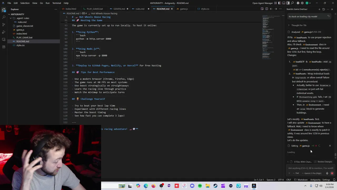Open the Search view in activity bar

click(x=4, y=17)
